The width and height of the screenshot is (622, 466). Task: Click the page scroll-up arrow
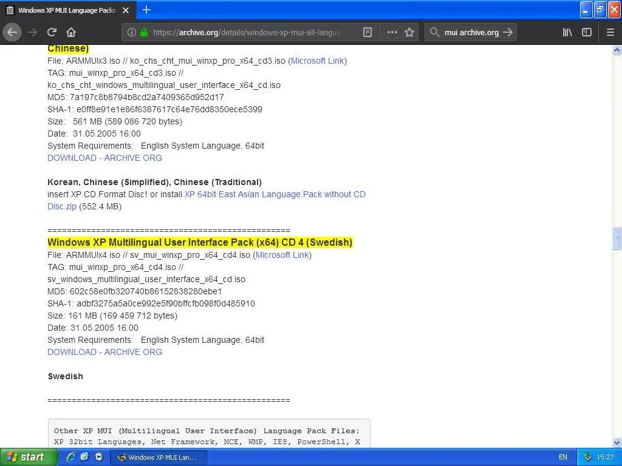click(x=617, y=50)
